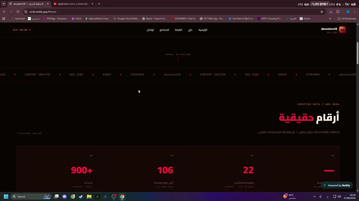
Task: Open the كلاسيرا bookmark
Action: pyautogui.click(x=291, y=19)
